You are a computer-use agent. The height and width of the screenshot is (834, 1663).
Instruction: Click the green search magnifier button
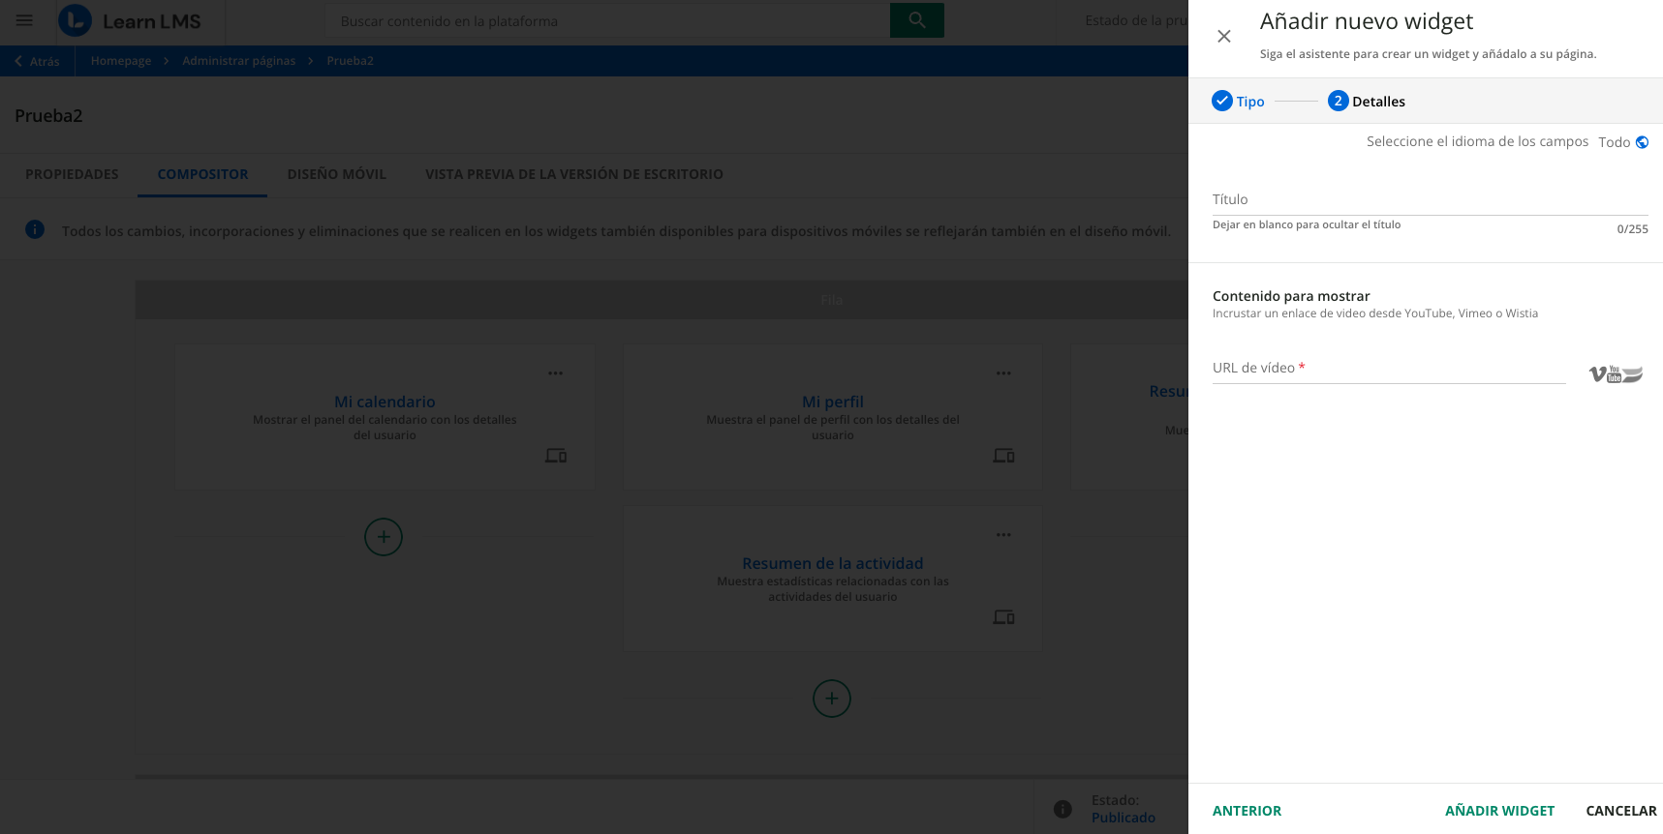(916, 20)
